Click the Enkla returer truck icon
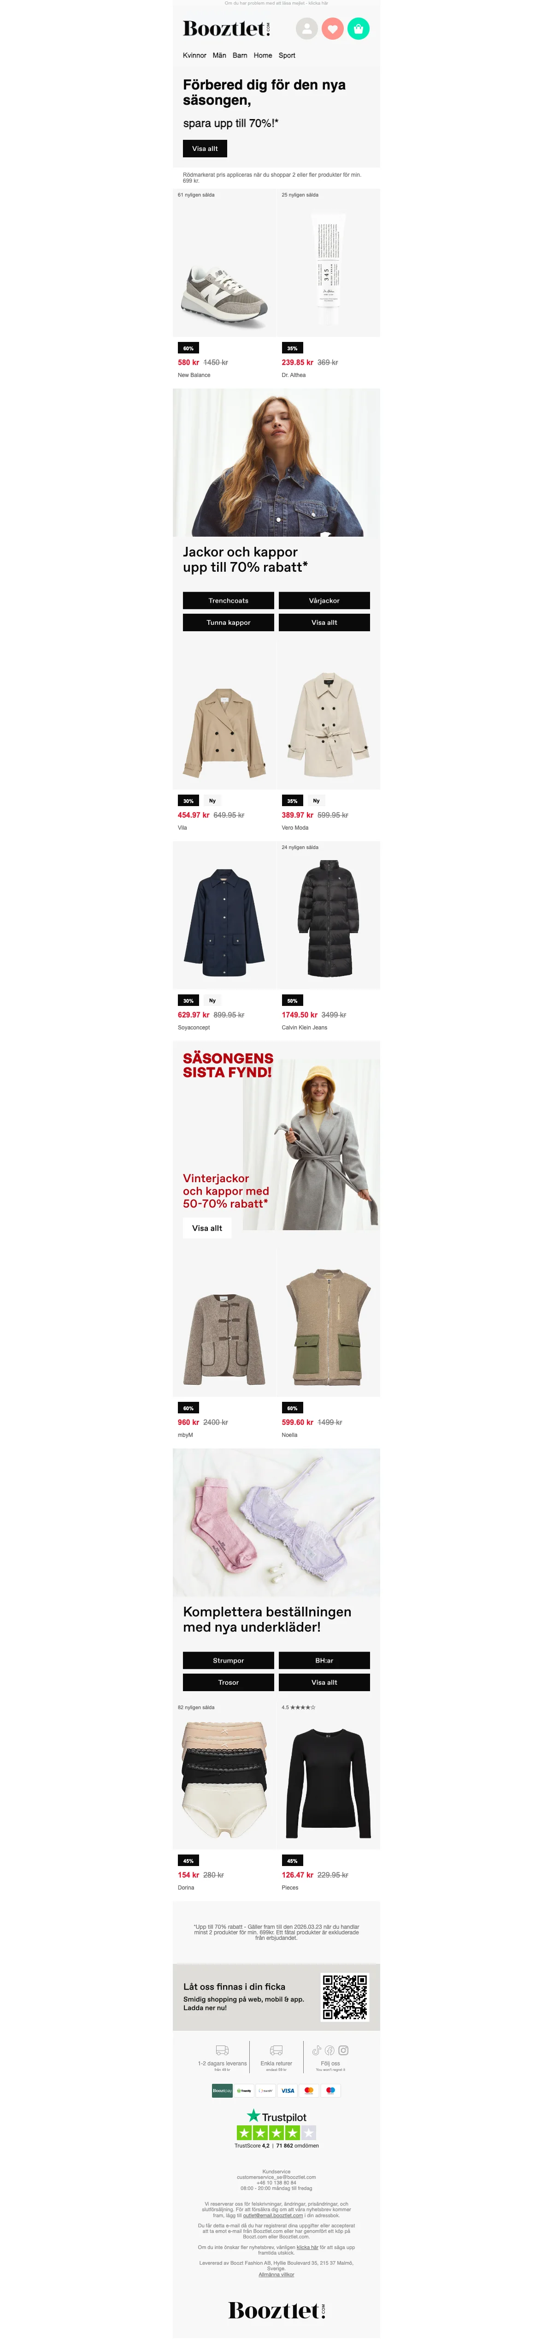 pos(276,2050)
